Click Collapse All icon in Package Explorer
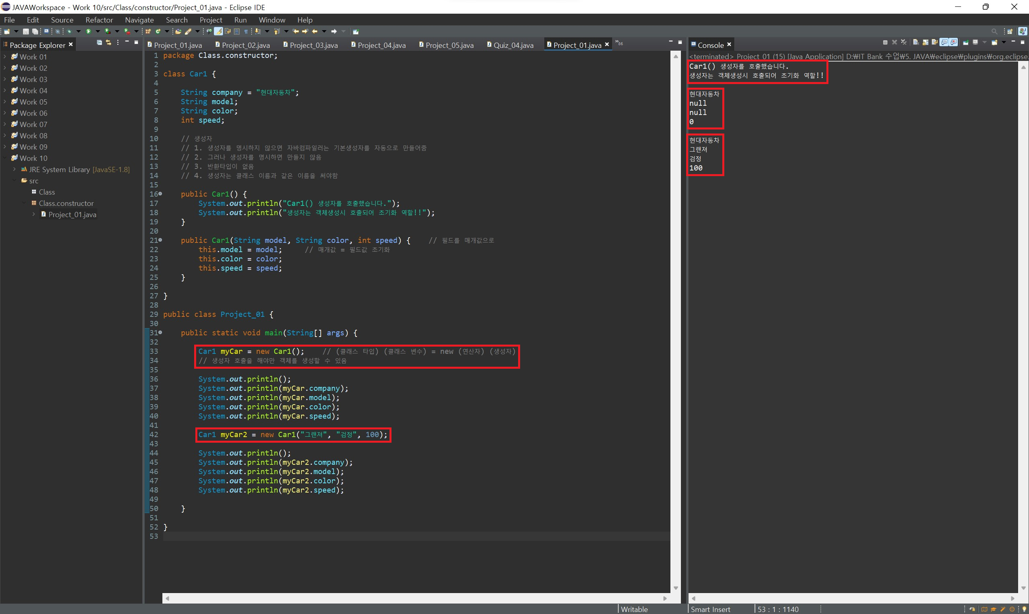This screenshot has width=1029, height=614. (x=99, y=43)
